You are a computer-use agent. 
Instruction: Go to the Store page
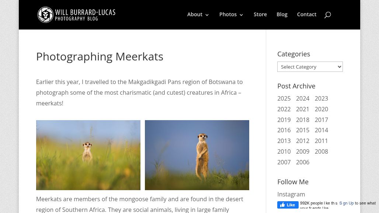tap(260, 14)
